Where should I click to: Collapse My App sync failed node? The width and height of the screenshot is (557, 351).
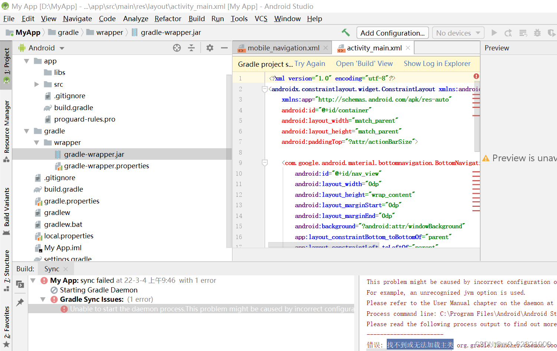[x=33, y=281]
